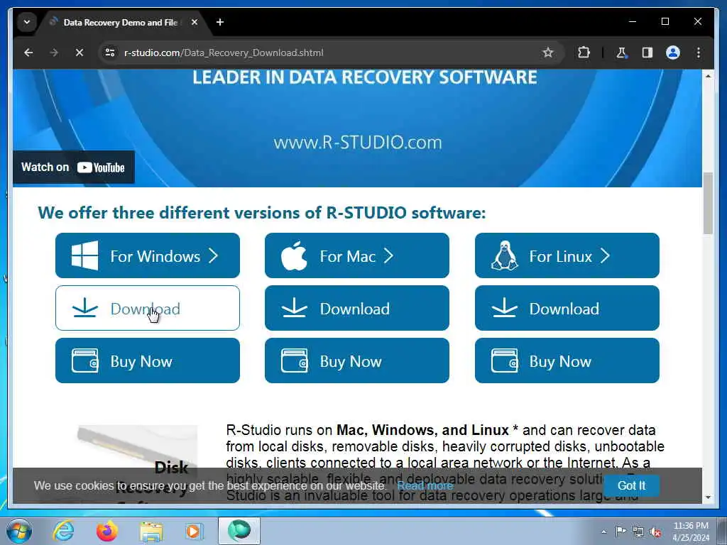Open the tab search dropdown arrow
727x545 pixels.
[27, 22]
